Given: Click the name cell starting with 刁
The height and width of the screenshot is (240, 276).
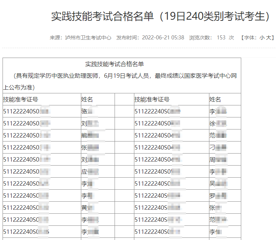Looking at the screenshot, I should (218, 147).
